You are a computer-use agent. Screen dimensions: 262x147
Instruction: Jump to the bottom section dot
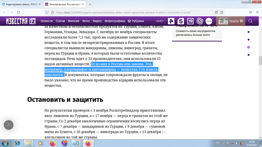coord(248,55)
